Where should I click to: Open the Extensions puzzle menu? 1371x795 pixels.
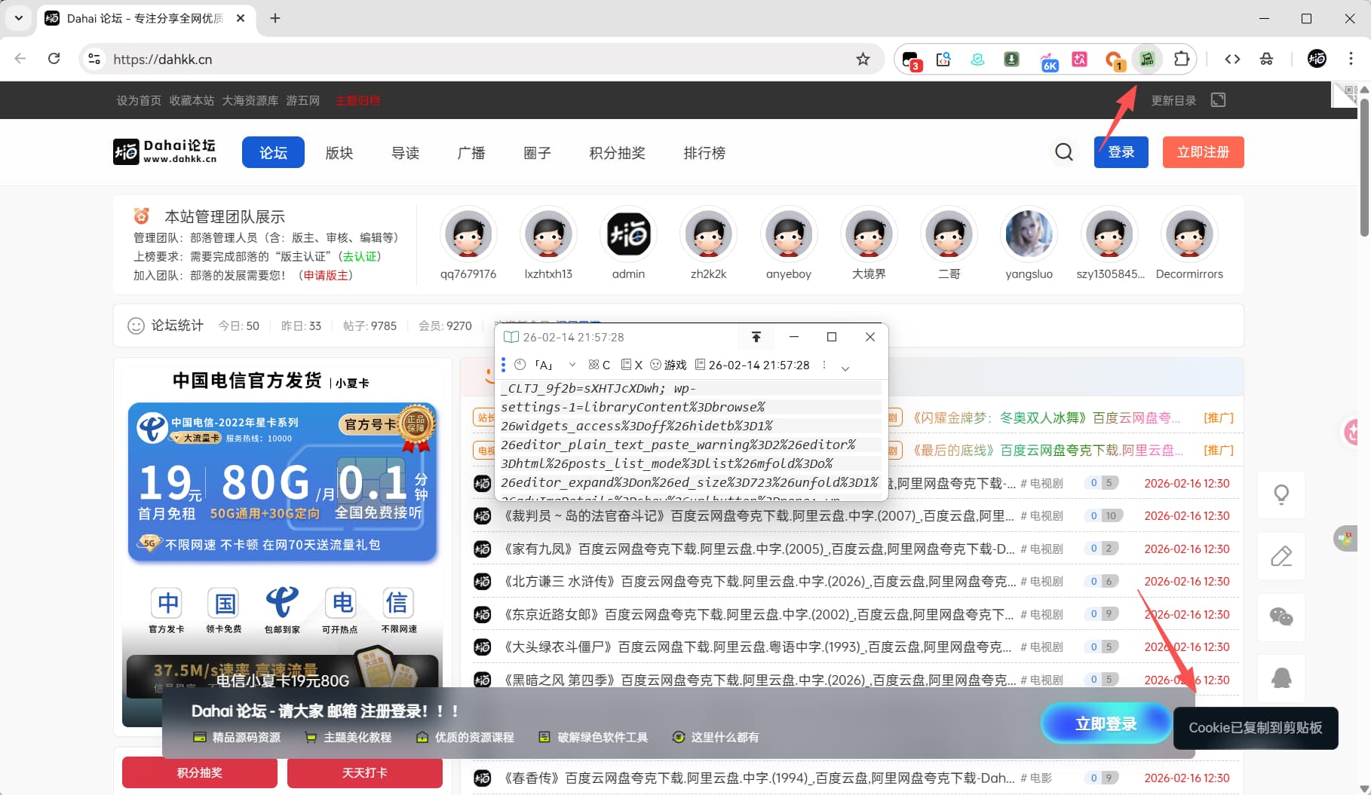1182,59
